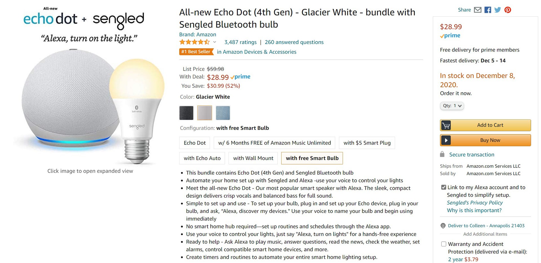Open the Qty quantity dropdown
The image size is (541, 263).
(452, 106)
